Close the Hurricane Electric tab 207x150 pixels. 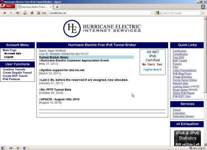tap(50, 7)
